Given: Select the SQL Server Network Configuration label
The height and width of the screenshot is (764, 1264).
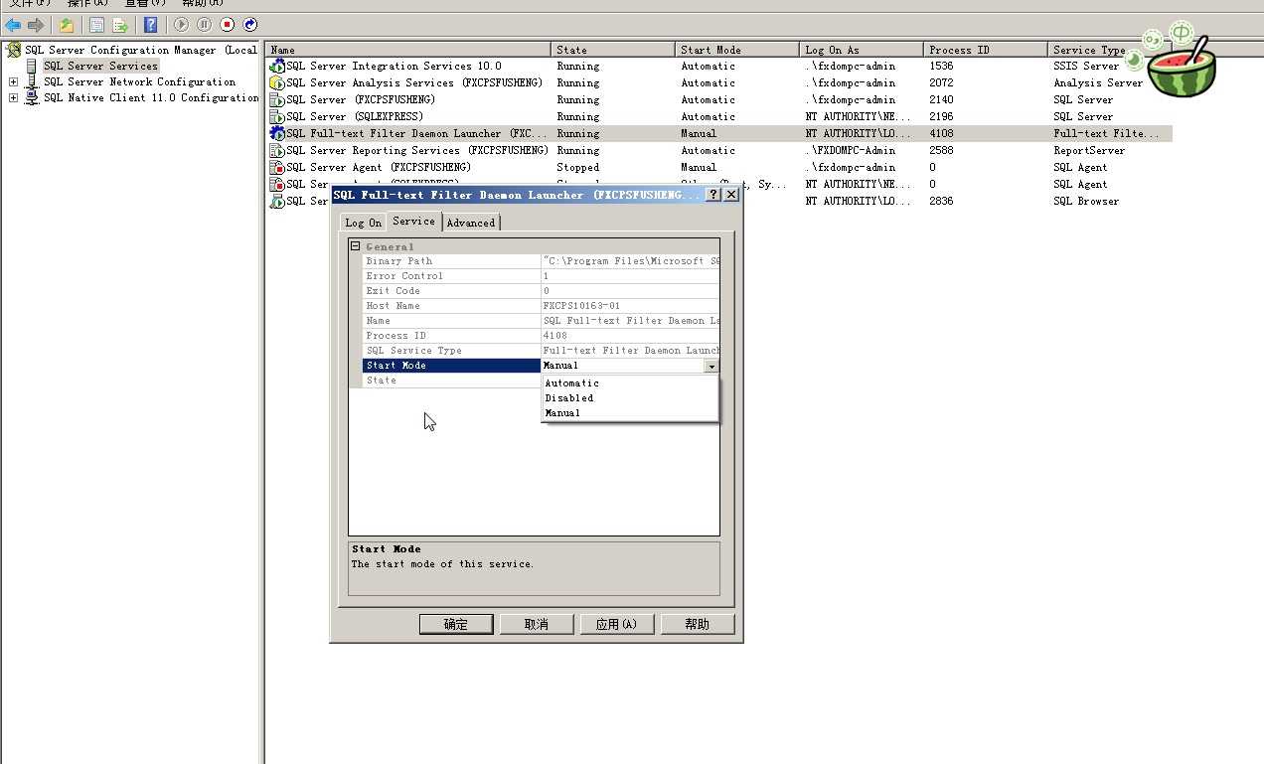Looking at the screenshot, I should [140, 81].
